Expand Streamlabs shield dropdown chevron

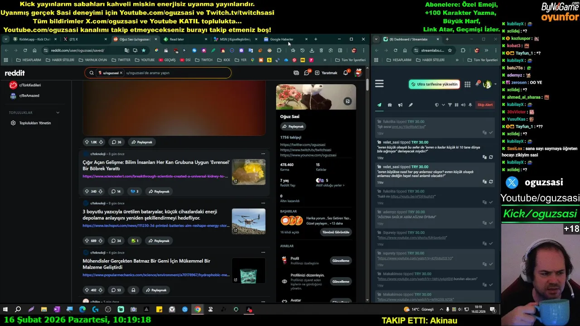click(443, 105)
